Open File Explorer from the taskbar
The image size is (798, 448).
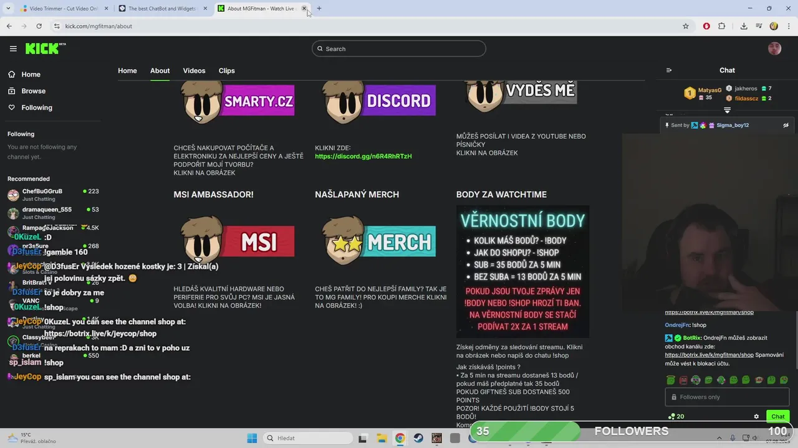[x=381, y=438]
